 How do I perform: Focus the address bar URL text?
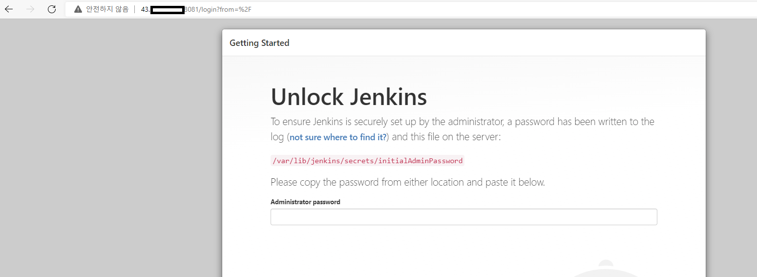pyautogui.click(x=196, y=9)
